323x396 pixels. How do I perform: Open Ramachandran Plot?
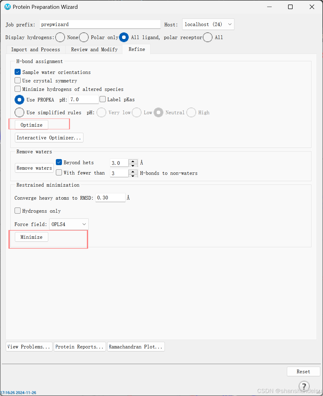[x=136, y=347]
